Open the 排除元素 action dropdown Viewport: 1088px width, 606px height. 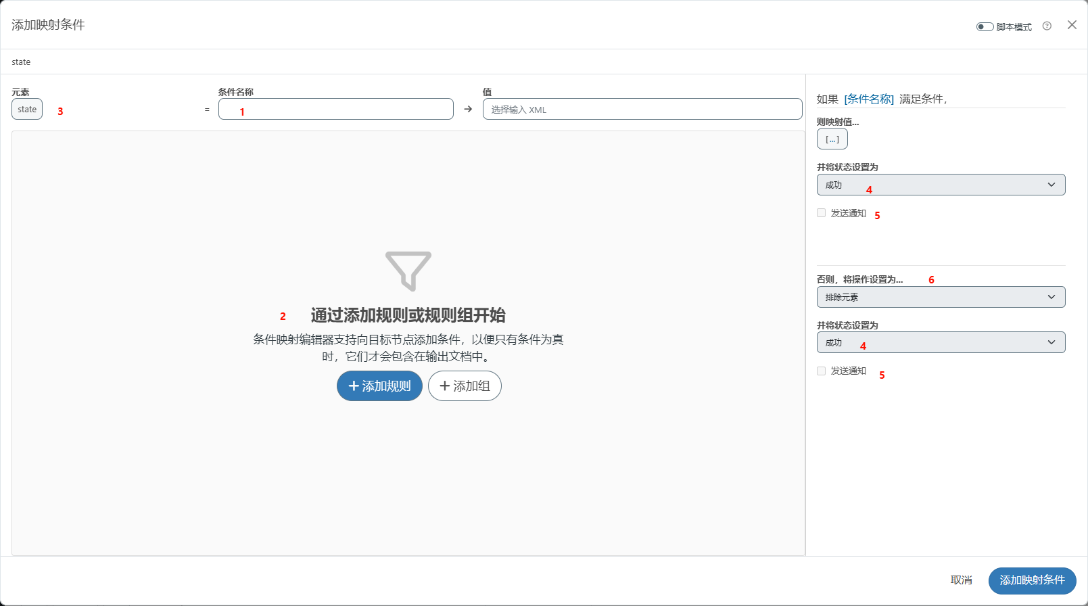(941, 297)
